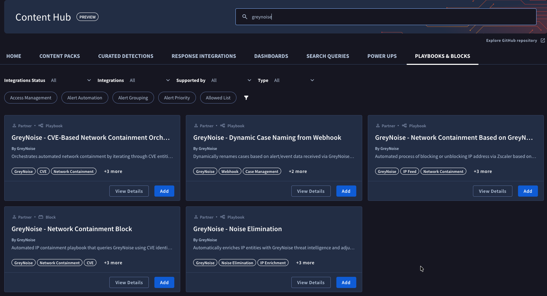
Task: Click the IP Feed tag
Action: point(410,172)
